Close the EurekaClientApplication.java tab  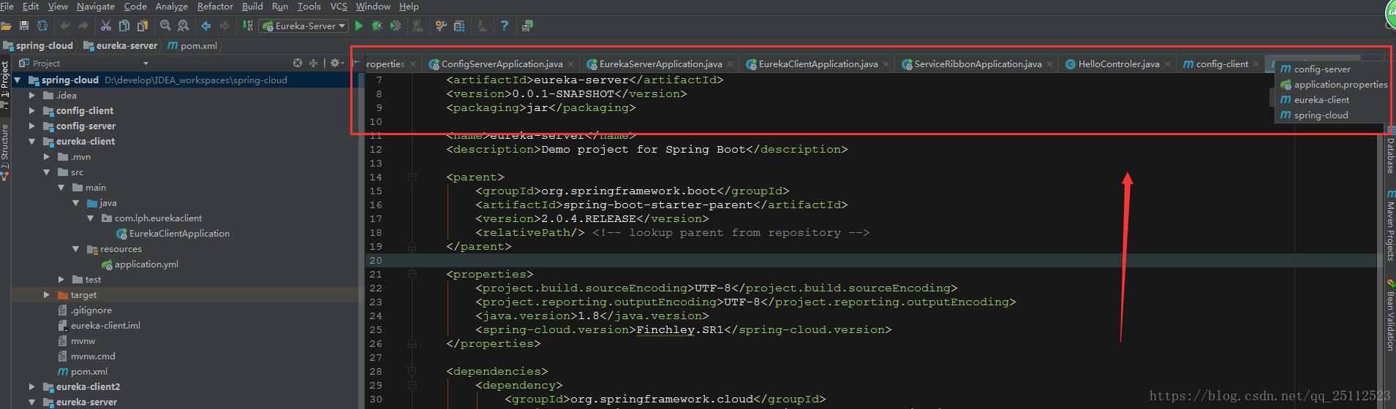coord(886,64)
